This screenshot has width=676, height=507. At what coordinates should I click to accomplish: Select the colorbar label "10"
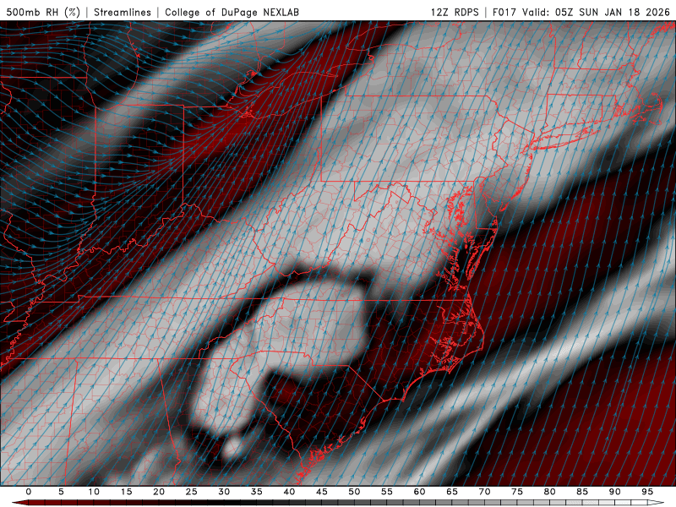pos(94,492)
